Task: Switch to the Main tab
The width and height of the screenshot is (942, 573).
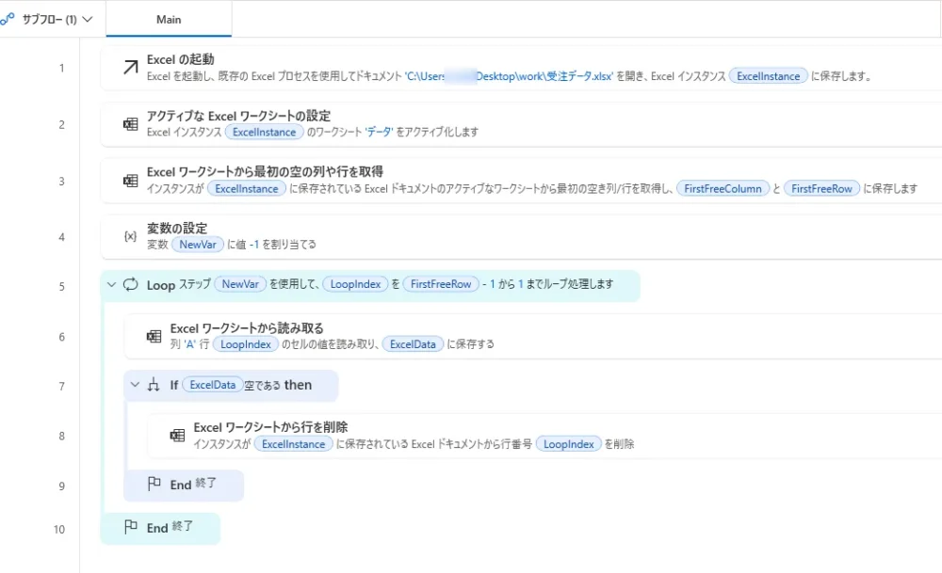Action: point(168,19)
